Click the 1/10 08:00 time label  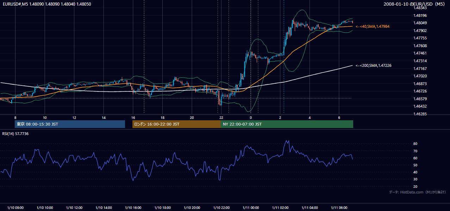coord(15,208)
